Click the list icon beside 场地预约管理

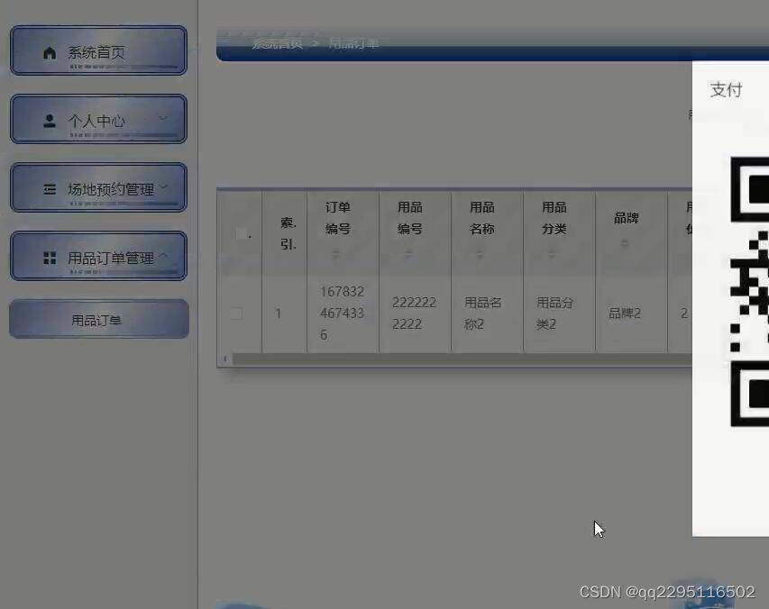coord(50,189)
